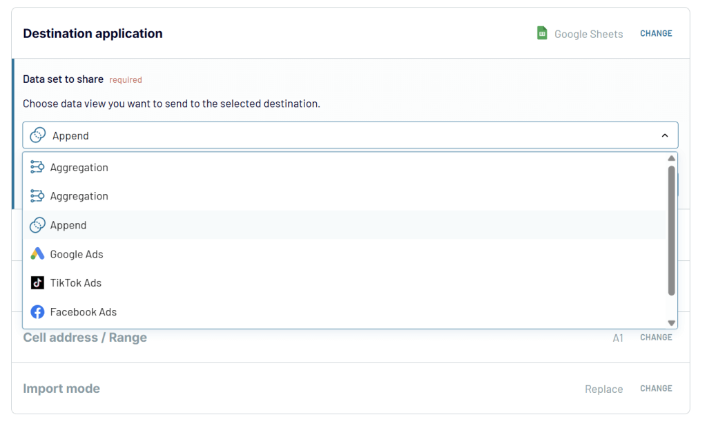Image resolution: width=707 pixels, height=426 pixels.
Task: Collapse the data set dropdown chevron
Action: 665,136
